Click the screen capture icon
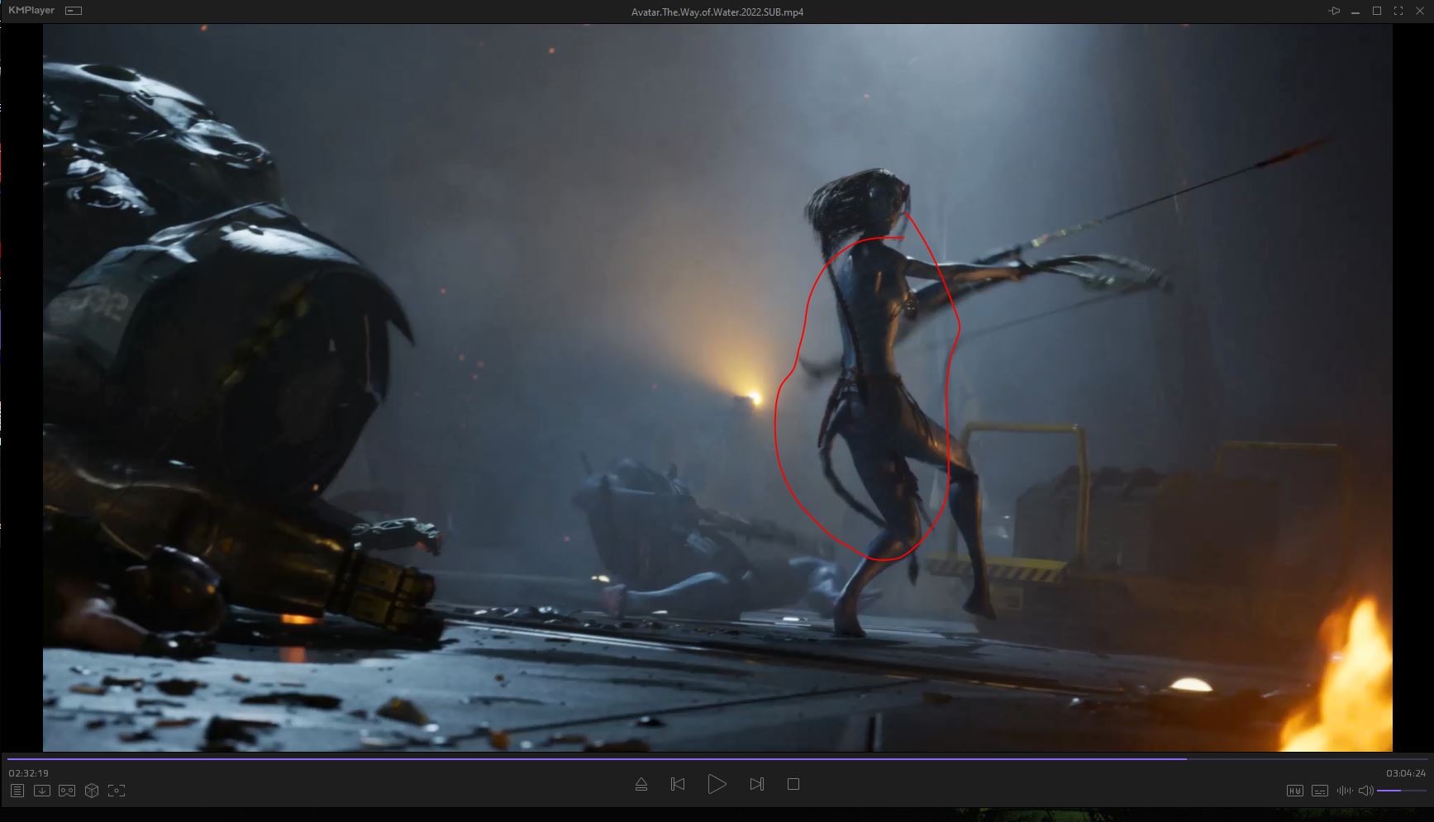 pos(117,791)
